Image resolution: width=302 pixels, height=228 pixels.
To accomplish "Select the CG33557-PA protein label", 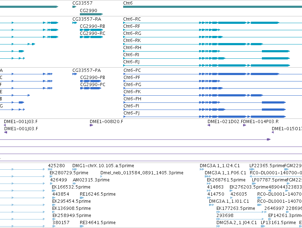I will (x=87, y=70).
